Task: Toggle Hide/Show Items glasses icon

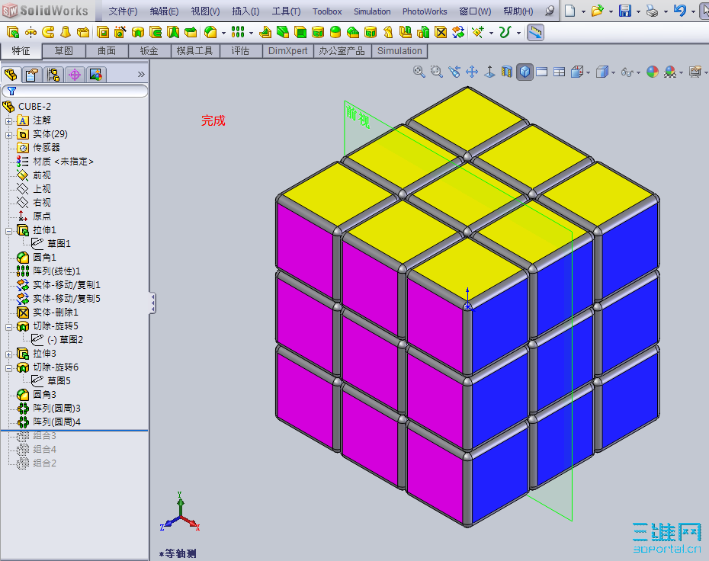Action: [x=627, y=72]
